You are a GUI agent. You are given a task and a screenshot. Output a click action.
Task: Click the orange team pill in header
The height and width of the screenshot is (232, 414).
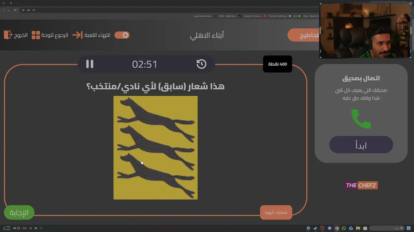coord(303,35)
